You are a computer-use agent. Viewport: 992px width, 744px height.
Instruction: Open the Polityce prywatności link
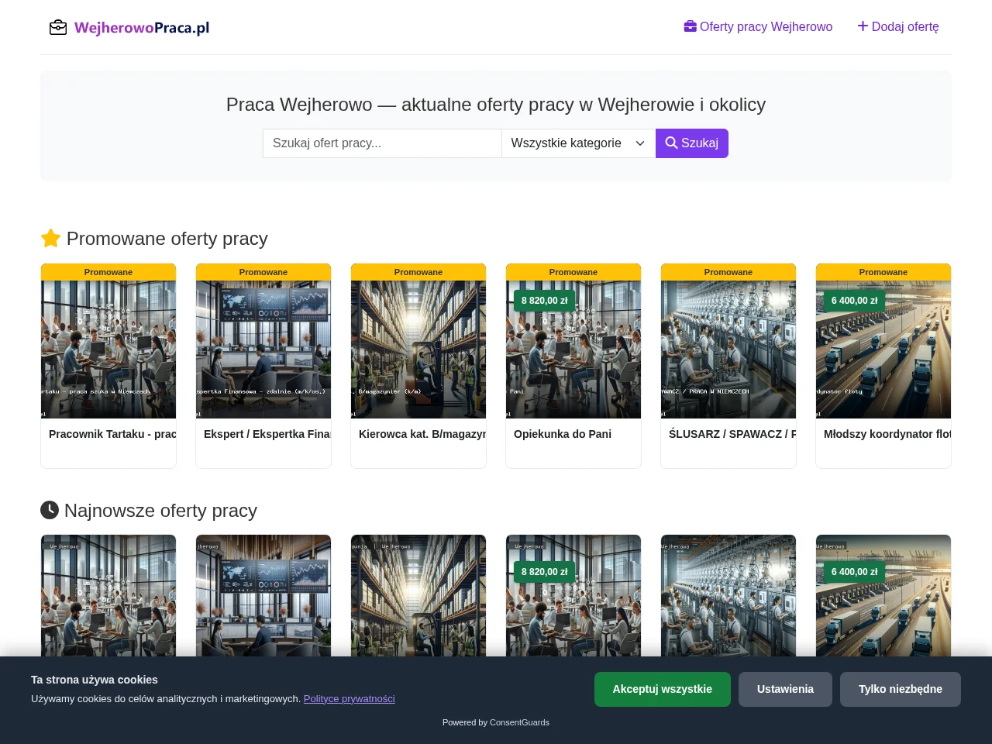[x=350, y=698]
